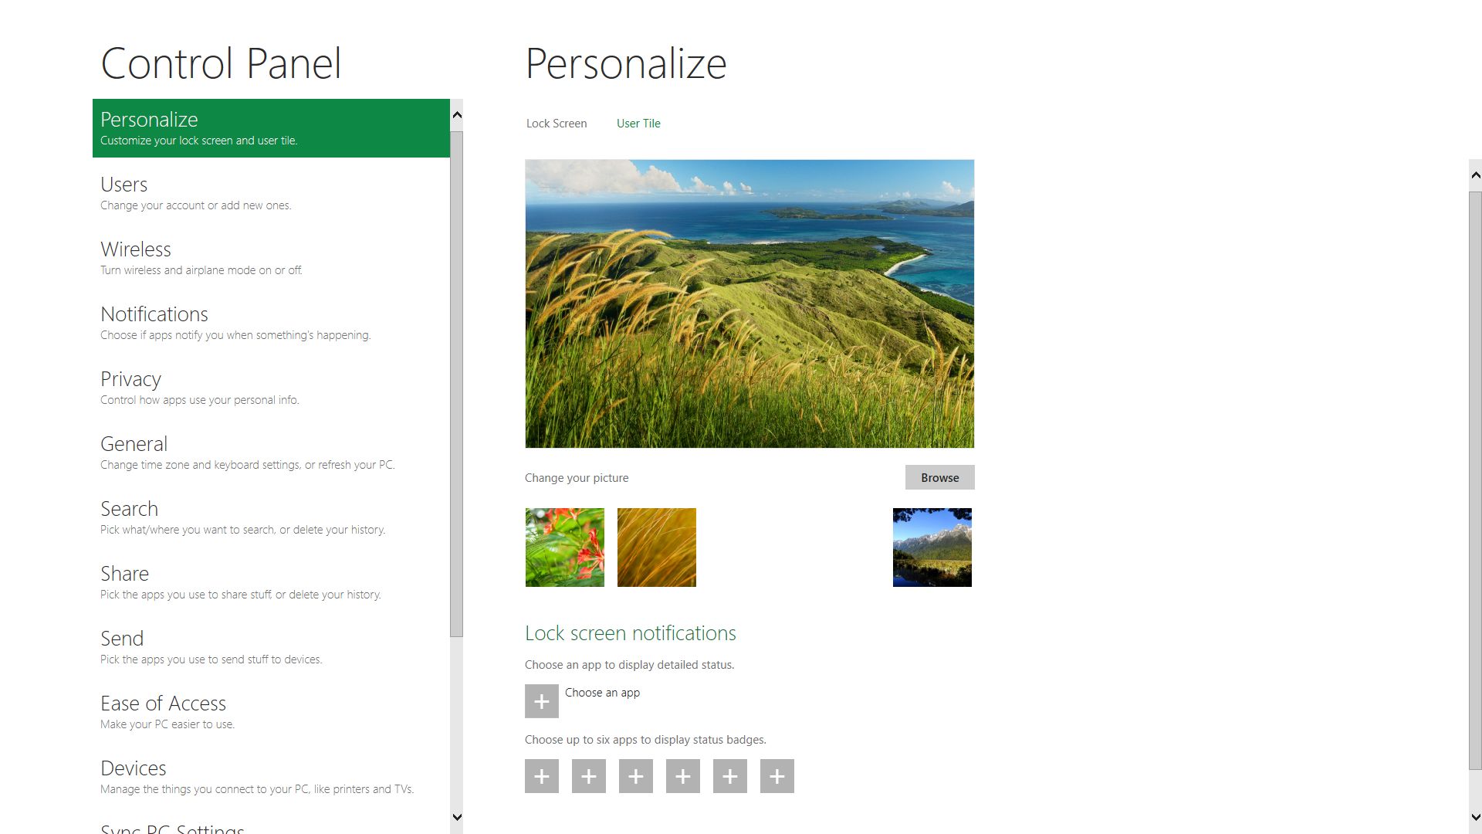
Task: Switch to the User Tile tab
Action: (638, 124)
